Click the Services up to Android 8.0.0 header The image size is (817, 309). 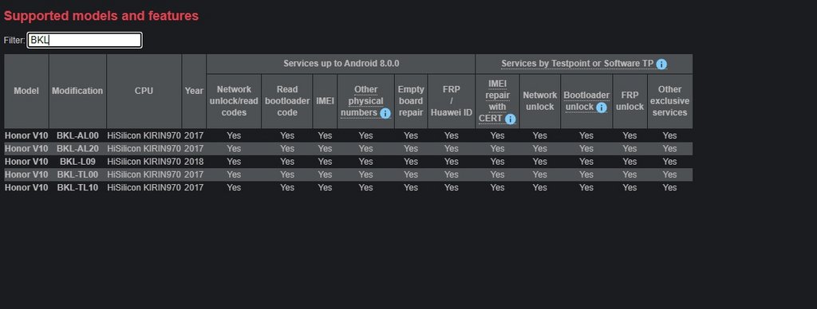tap(341, 64)
